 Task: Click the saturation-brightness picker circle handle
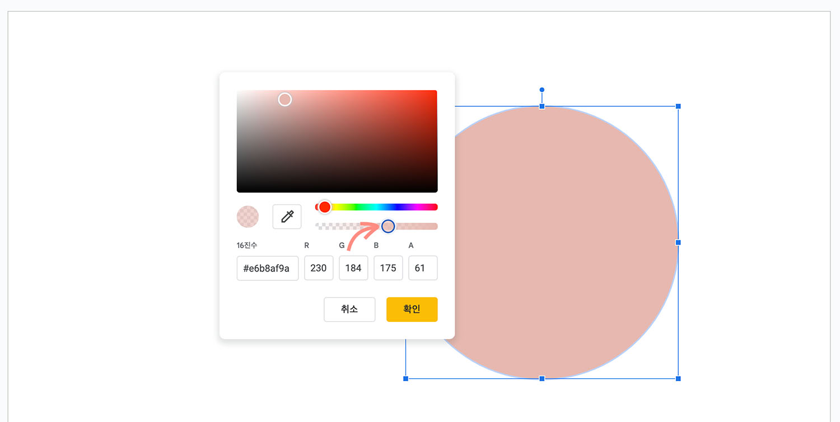pos(285,100)
